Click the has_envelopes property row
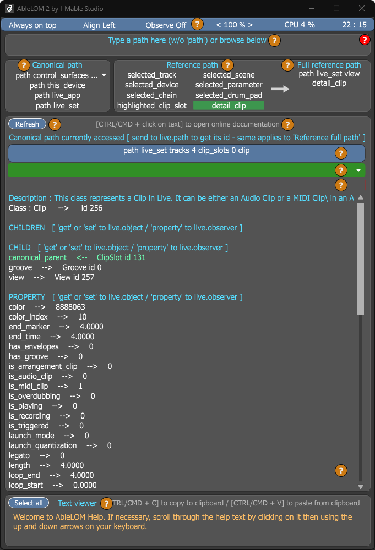The image size is (375, 550). point(51,346)
